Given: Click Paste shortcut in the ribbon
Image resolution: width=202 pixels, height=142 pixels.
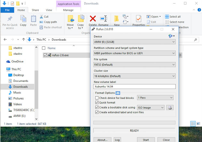Looking at the screenshot, I should click(51, 27).
